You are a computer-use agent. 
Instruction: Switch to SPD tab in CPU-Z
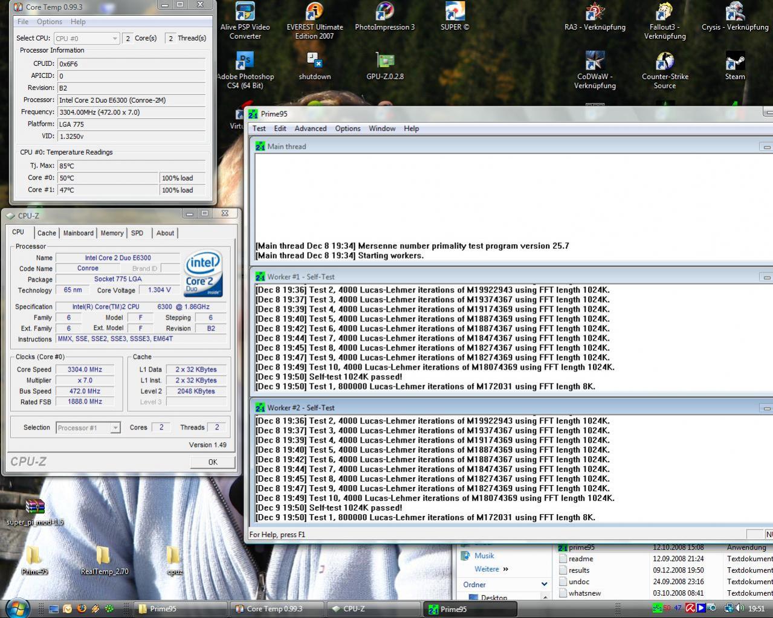tap(137, 233)
